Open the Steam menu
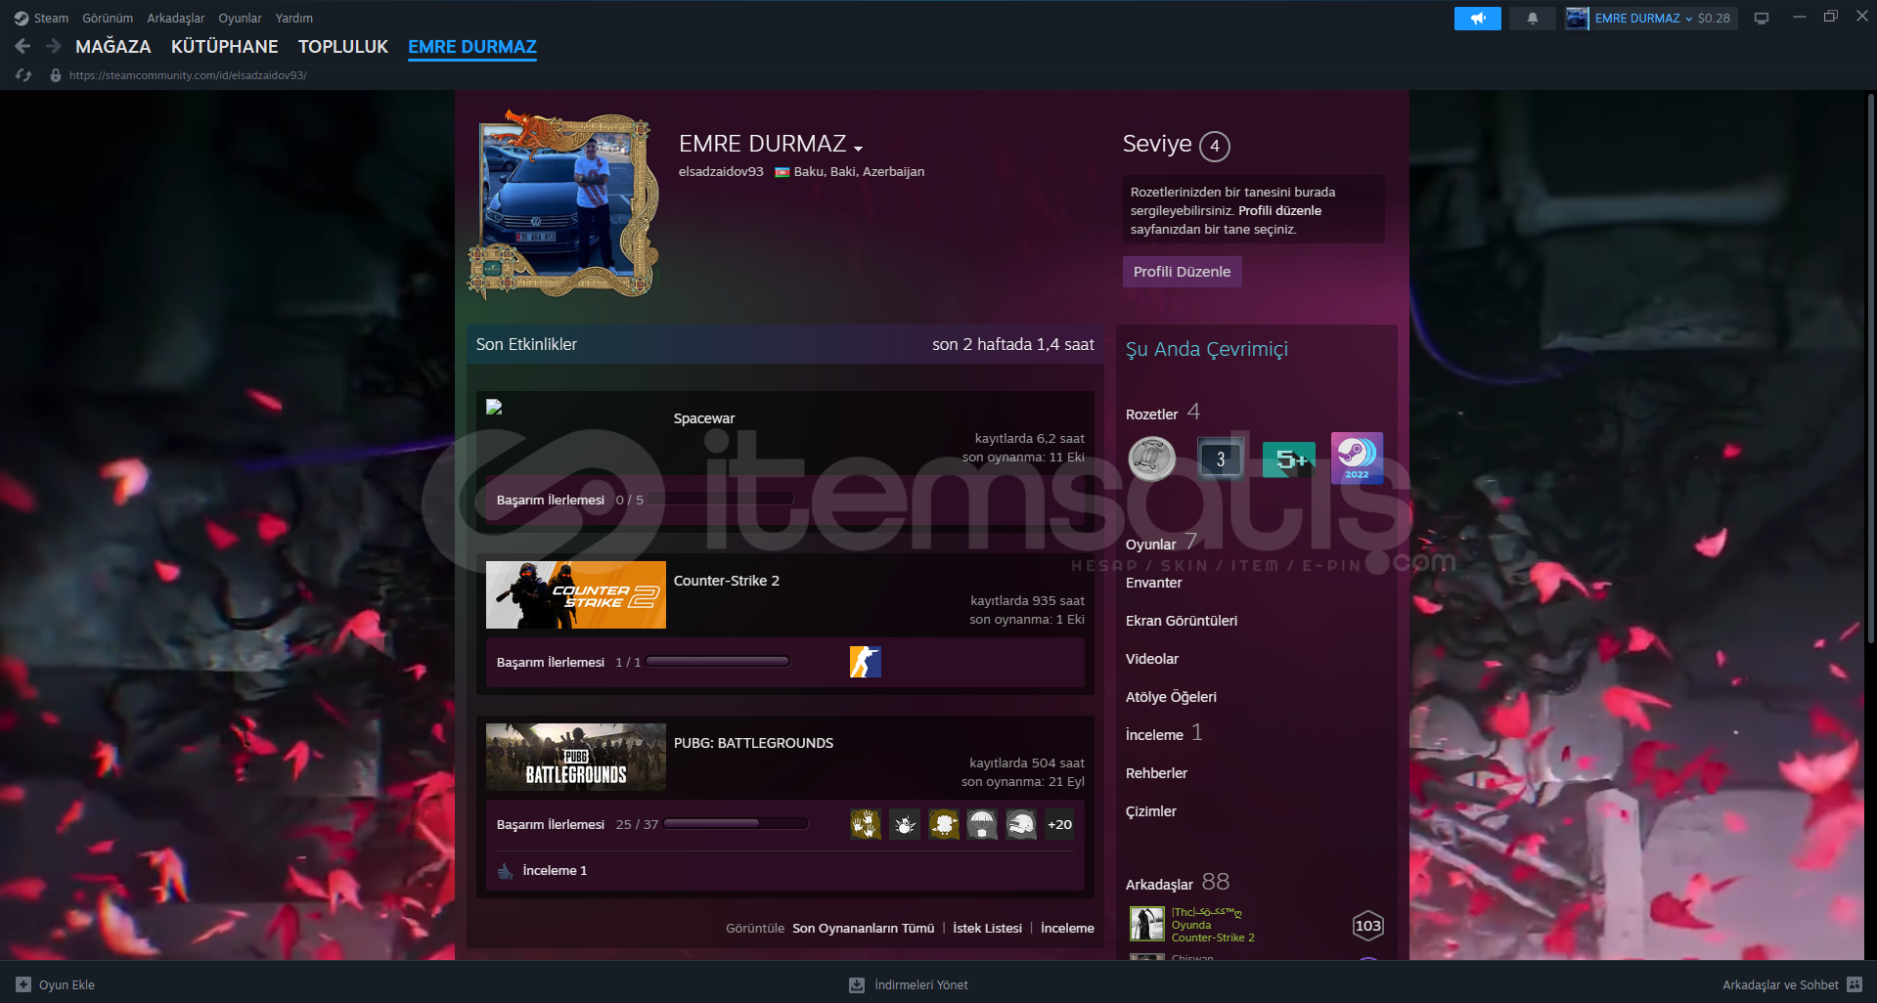Viewport: 1877px width, 1003px height. tap(51, 19)
